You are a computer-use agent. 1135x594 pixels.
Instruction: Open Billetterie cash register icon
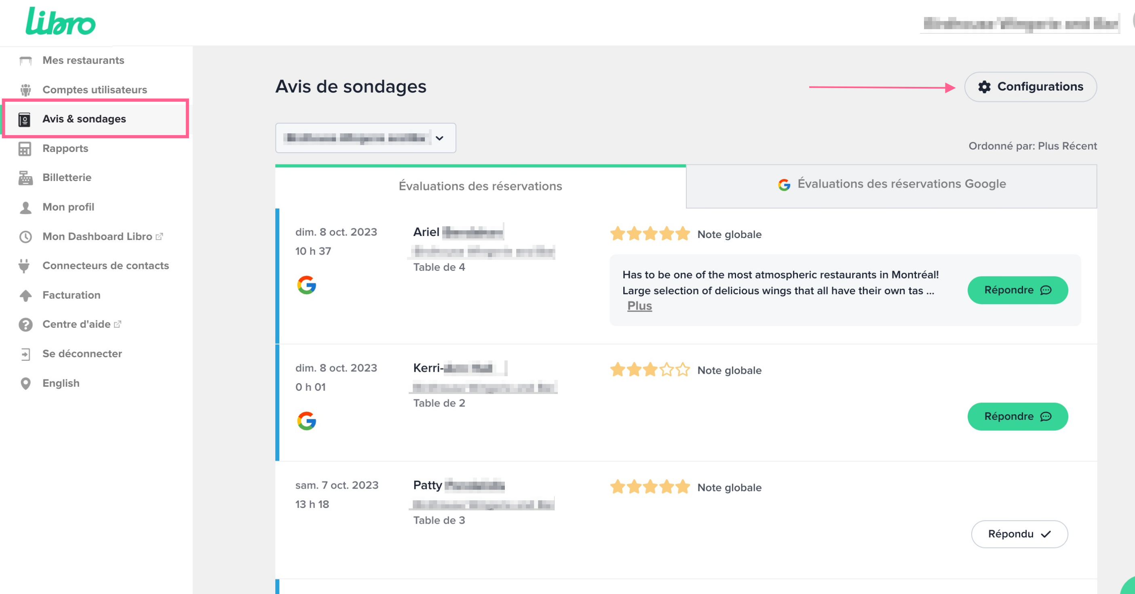coord(25,178)
